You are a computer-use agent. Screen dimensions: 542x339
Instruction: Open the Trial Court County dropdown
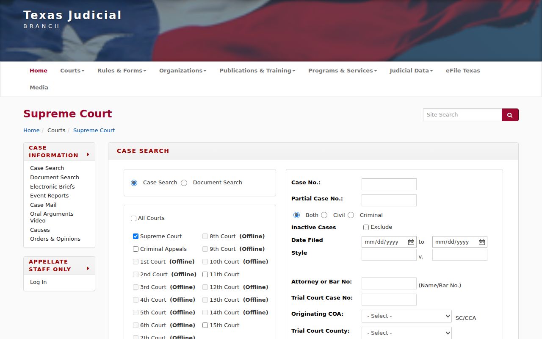pyautogui.click(x=406, y=333)
